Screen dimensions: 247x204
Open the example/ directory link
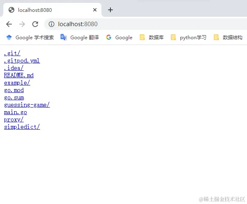point(17,83)
